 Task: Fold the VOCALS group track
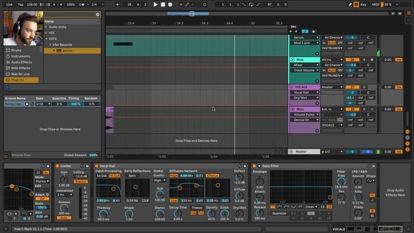(291, 87)
